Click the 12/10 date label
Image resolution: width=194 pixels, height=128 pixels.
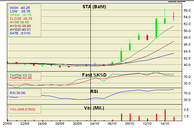click(147, 124)
